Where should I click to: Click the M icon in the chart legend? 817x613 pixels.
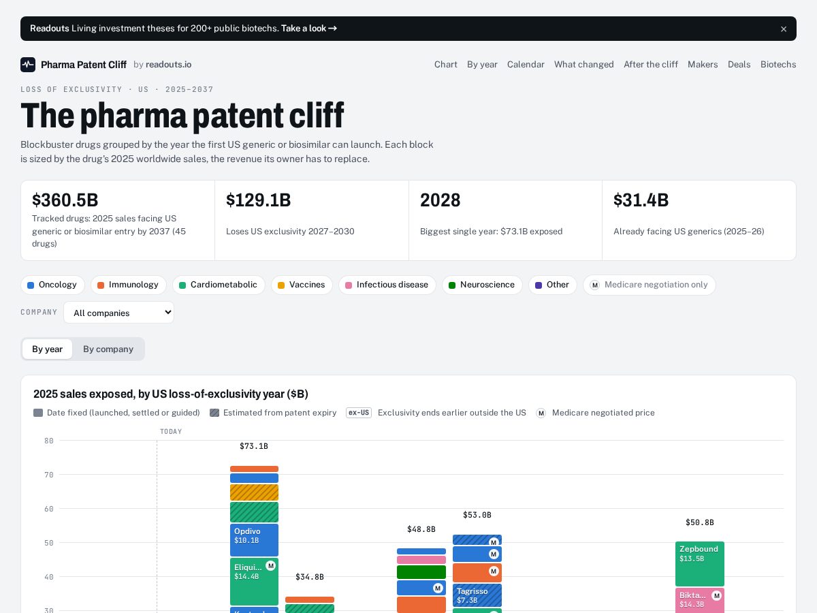pyautogui.click(x=541, y=413)
